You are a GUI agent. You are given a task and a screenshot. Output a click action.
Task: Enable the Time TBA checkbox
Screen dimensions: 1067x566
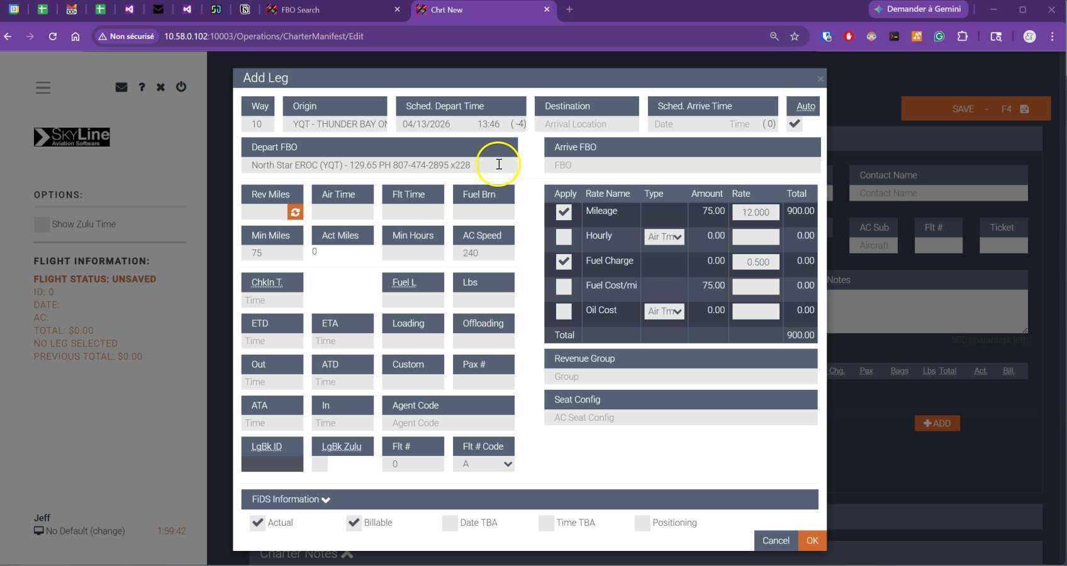[x=546, y=523]
